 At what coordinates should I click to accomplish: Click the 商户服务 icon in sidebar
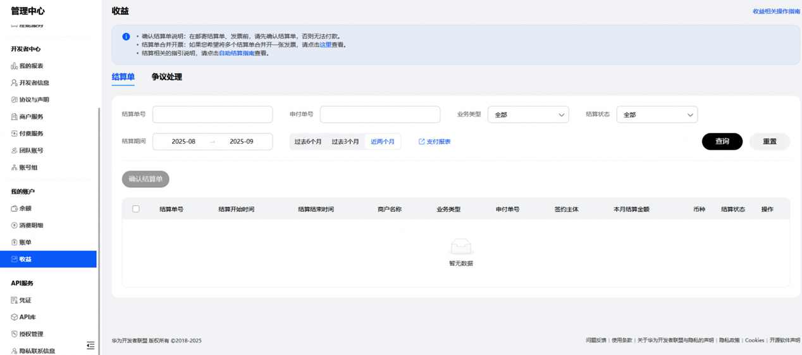click(14, 116)
